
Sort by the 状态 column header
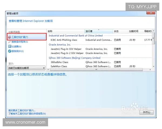tap(120, 31)
